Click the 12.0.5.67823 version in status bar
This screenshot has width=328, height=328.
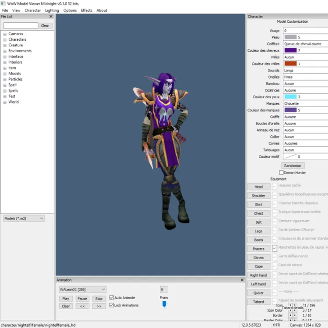click(x=251, y=325)
